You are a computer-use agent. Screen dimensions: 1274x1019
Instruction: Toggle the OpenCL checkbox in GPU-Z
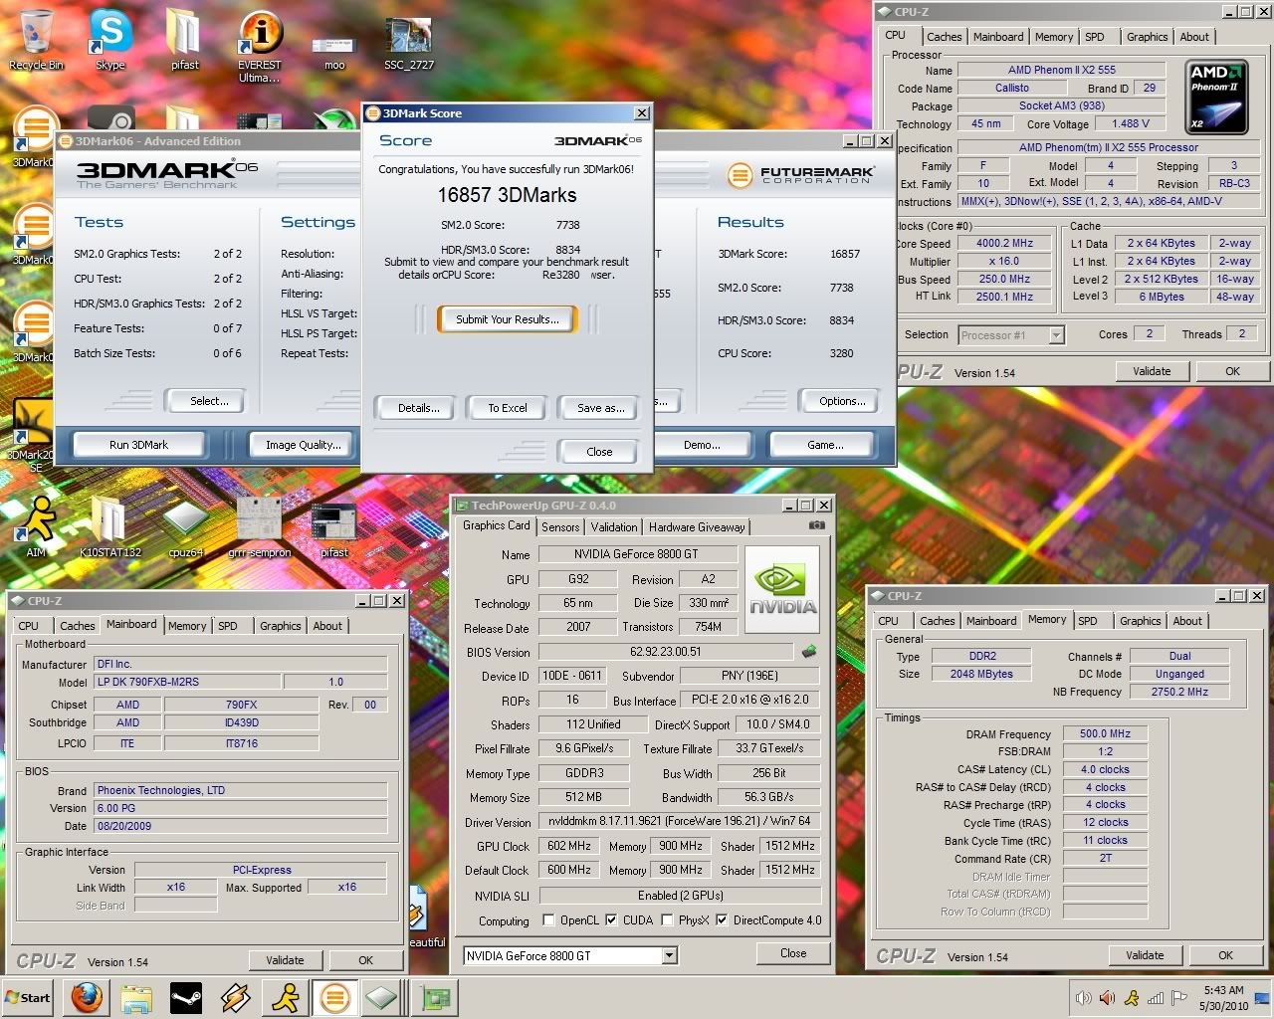548,920
